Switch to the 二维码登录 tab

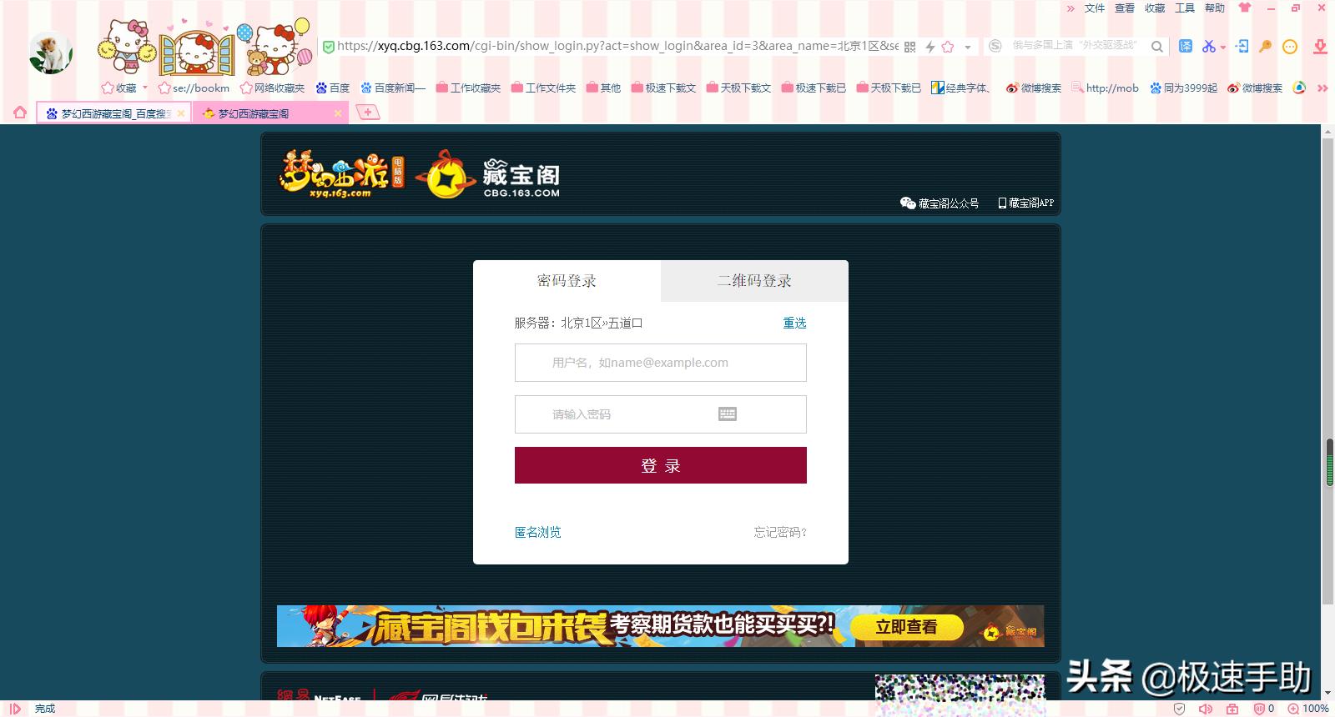[x=754, y=281]
